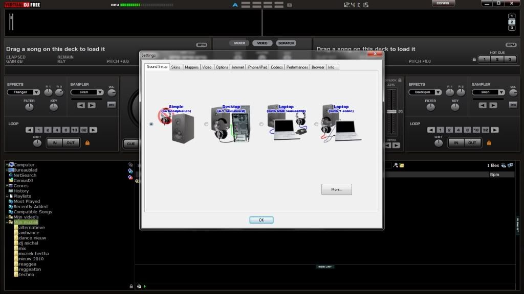Select Laptop with USB soundcard radio button
Image resolution: width=524 pixels, height=294 pixels.
pyautogui.click(x=261, y=124)
